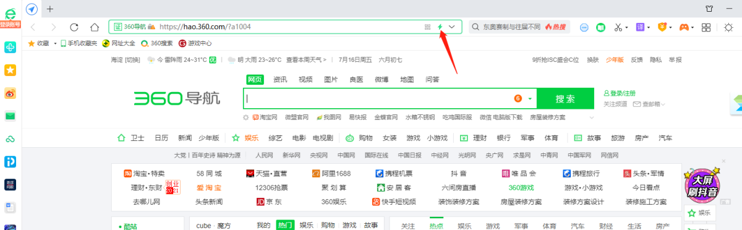Expand the address bar dropdown arrow

tap(452, 27)
